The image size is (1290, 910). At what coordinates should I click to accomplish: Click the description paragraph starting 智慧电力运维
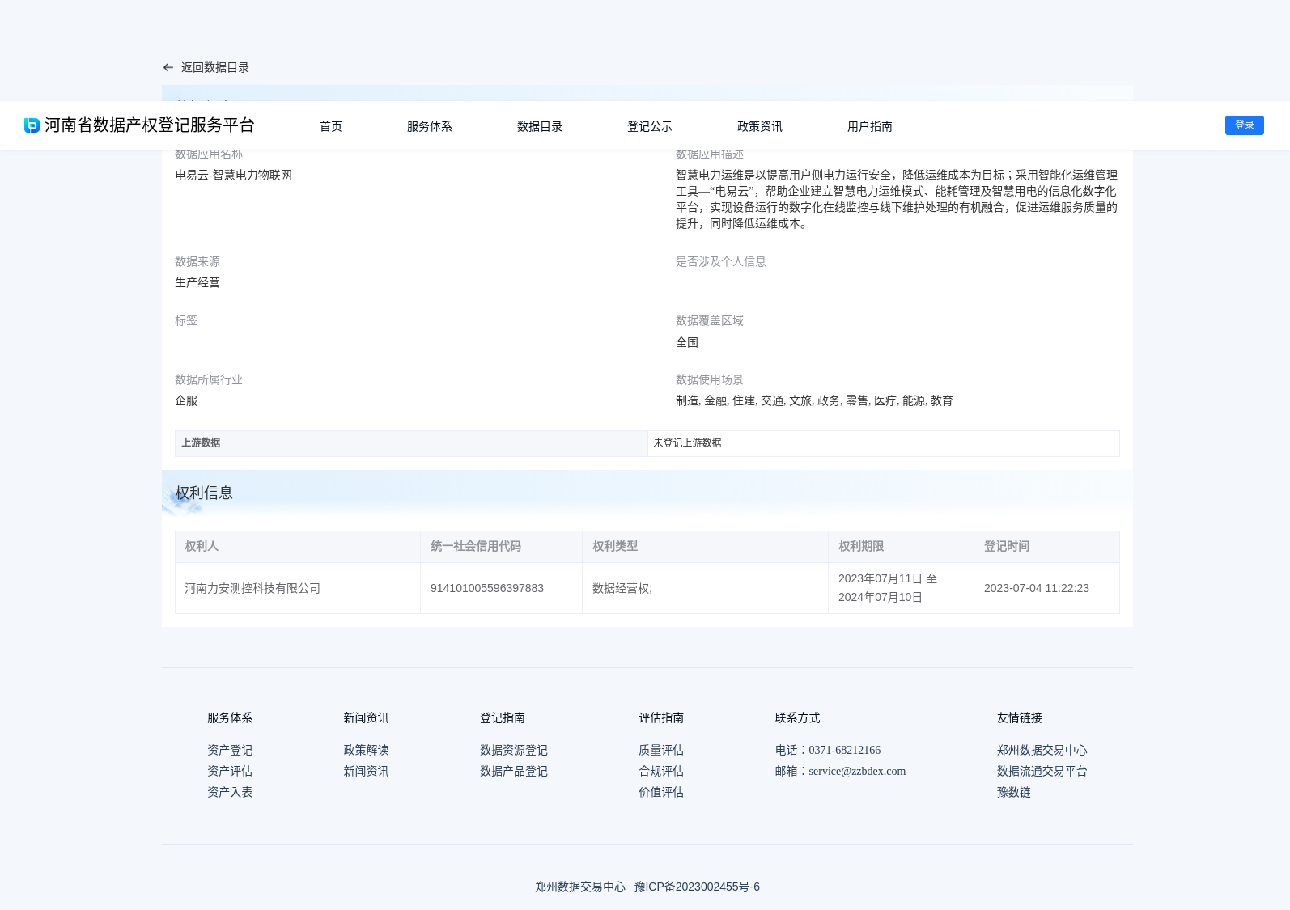click(x=897, y=199)
